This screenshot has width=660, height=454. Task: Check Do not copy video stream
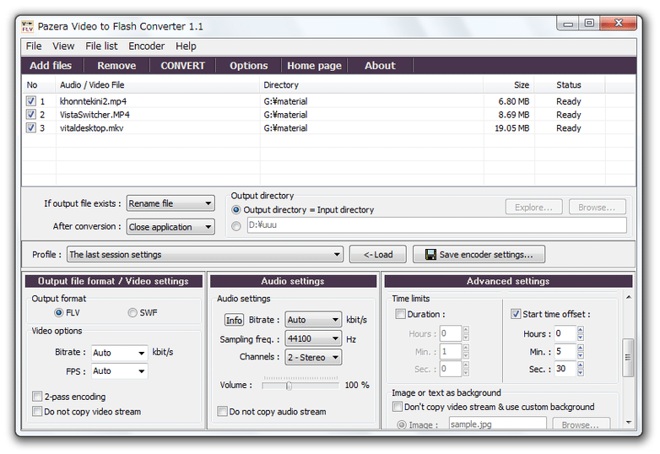click(37, 412)
